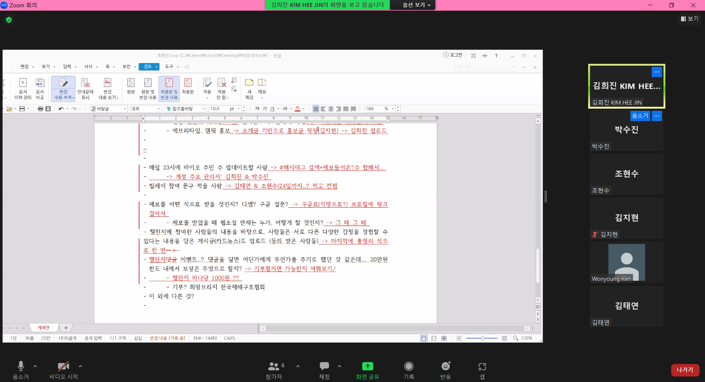Toggle italic 가 formatting
This screenshot has height=382, width=705.
265,109
